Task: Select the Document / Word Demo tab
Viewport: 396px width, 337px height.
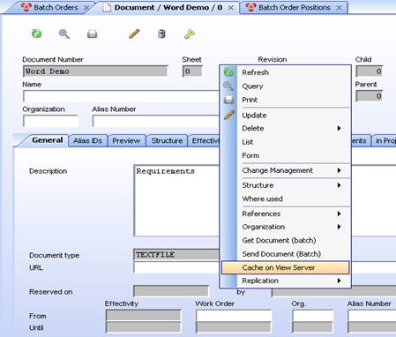Action: tap(168, 7)
